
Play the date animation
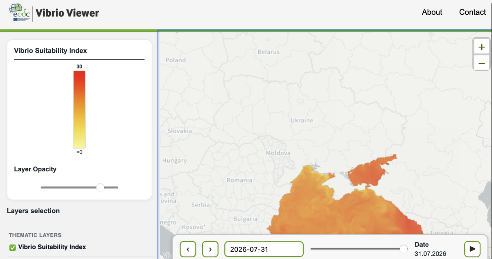(472, 249)
